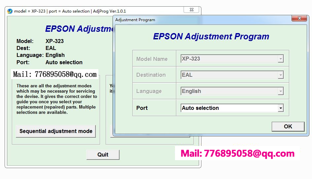Click the dialog's EPSON Adjustment Program heading
This screenshot has width=312, height=179.
point(211,36)
